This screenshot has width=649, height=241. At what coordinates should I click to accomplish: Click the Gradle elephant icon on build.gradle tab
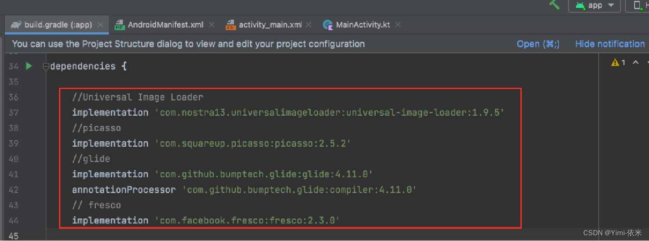(16, 25)
